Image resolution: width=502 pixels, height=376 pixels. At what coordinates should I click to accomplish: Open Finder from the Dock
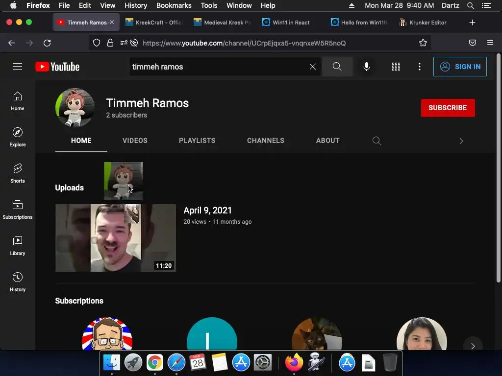[x=111, y=363]
